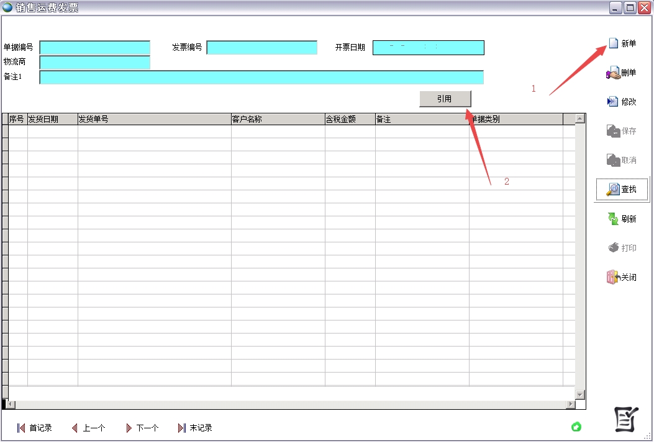Click the 物流商 input box
Image resolution: width=654 pixels, height=442 pixels.
tap(95, 63)
